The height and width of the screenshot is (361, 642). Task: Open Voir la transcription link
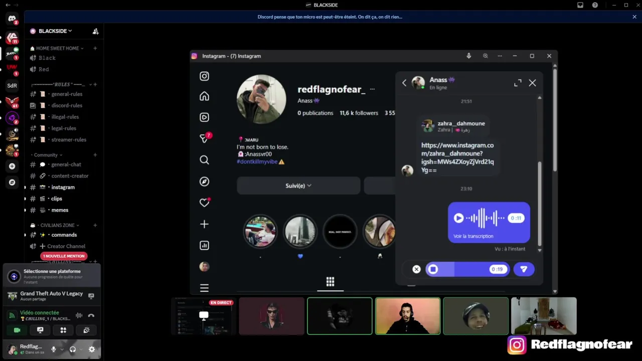pyautogui.click(x=473, y=236)
